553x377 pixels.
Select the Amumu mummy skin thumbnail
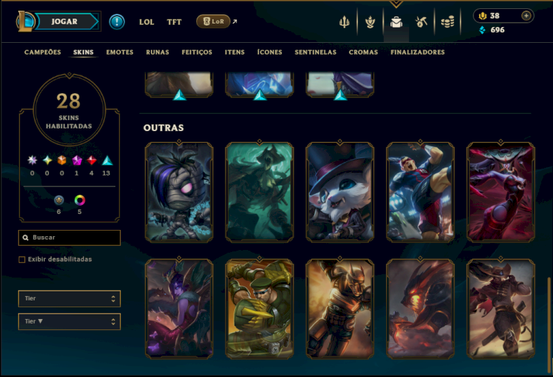[x=179, y=193]
